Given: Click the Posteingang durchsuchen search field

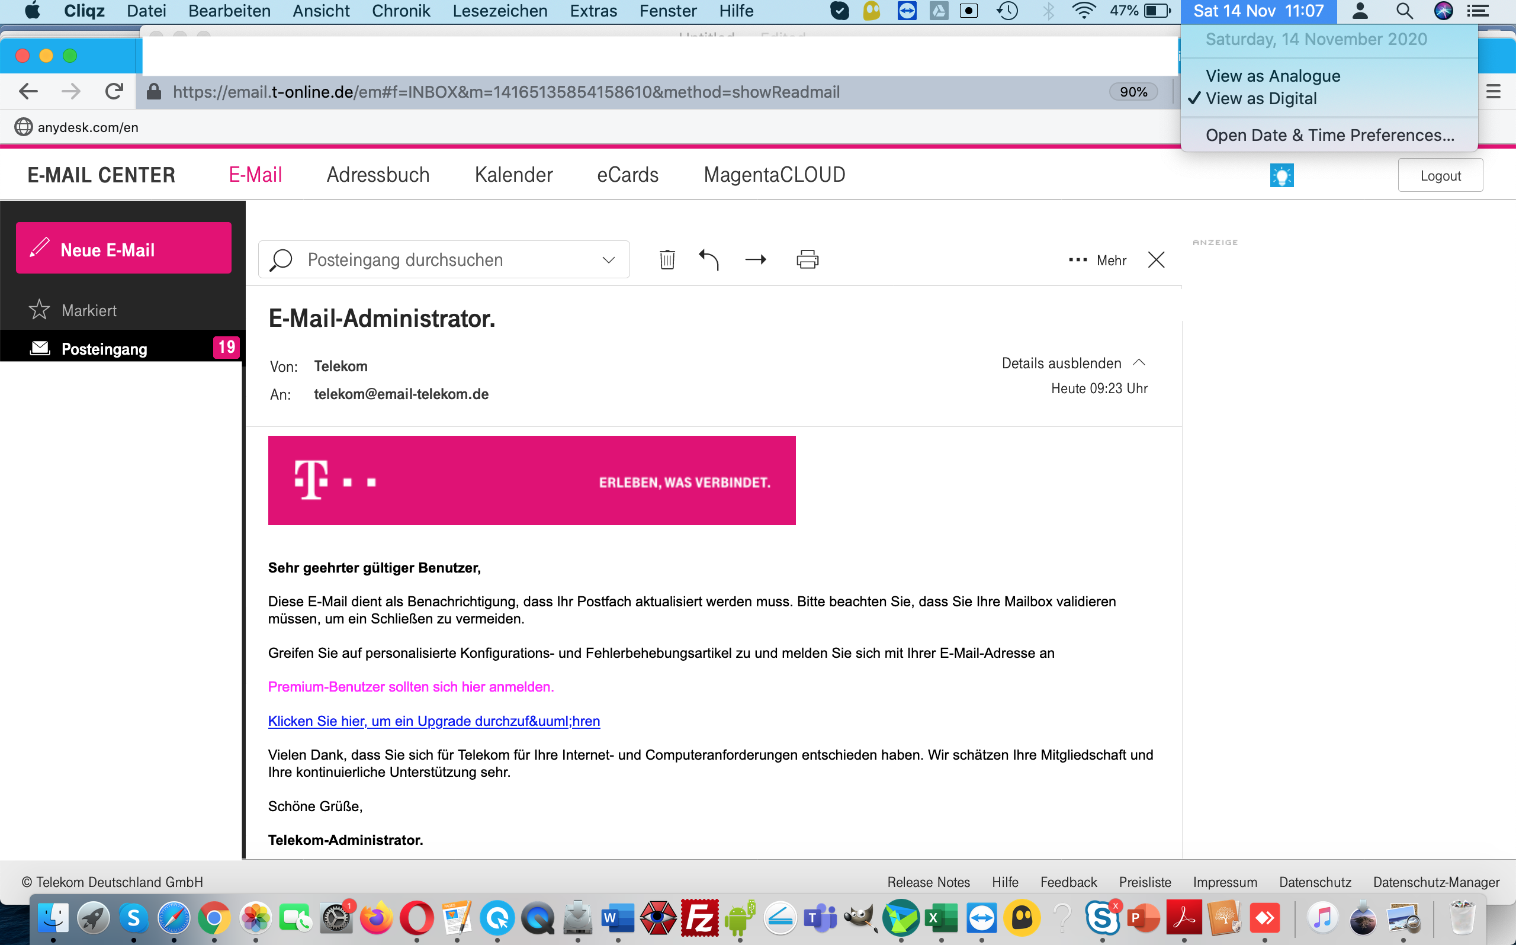Looking at the screenshot, I should pyautogui.click(x=444, y=259).
